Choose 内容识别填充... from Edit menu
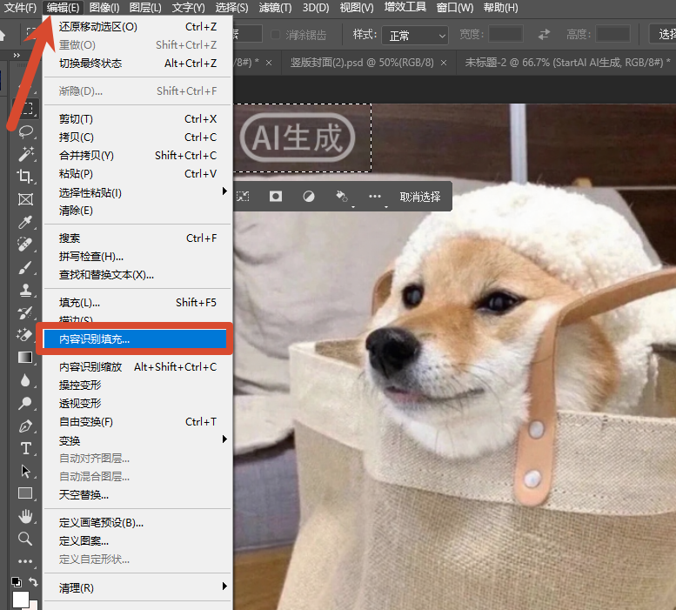 (x=135, y=339)
